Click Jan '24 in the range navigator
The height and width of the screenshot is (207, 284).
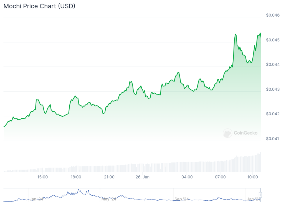click(x=37, y=199)
